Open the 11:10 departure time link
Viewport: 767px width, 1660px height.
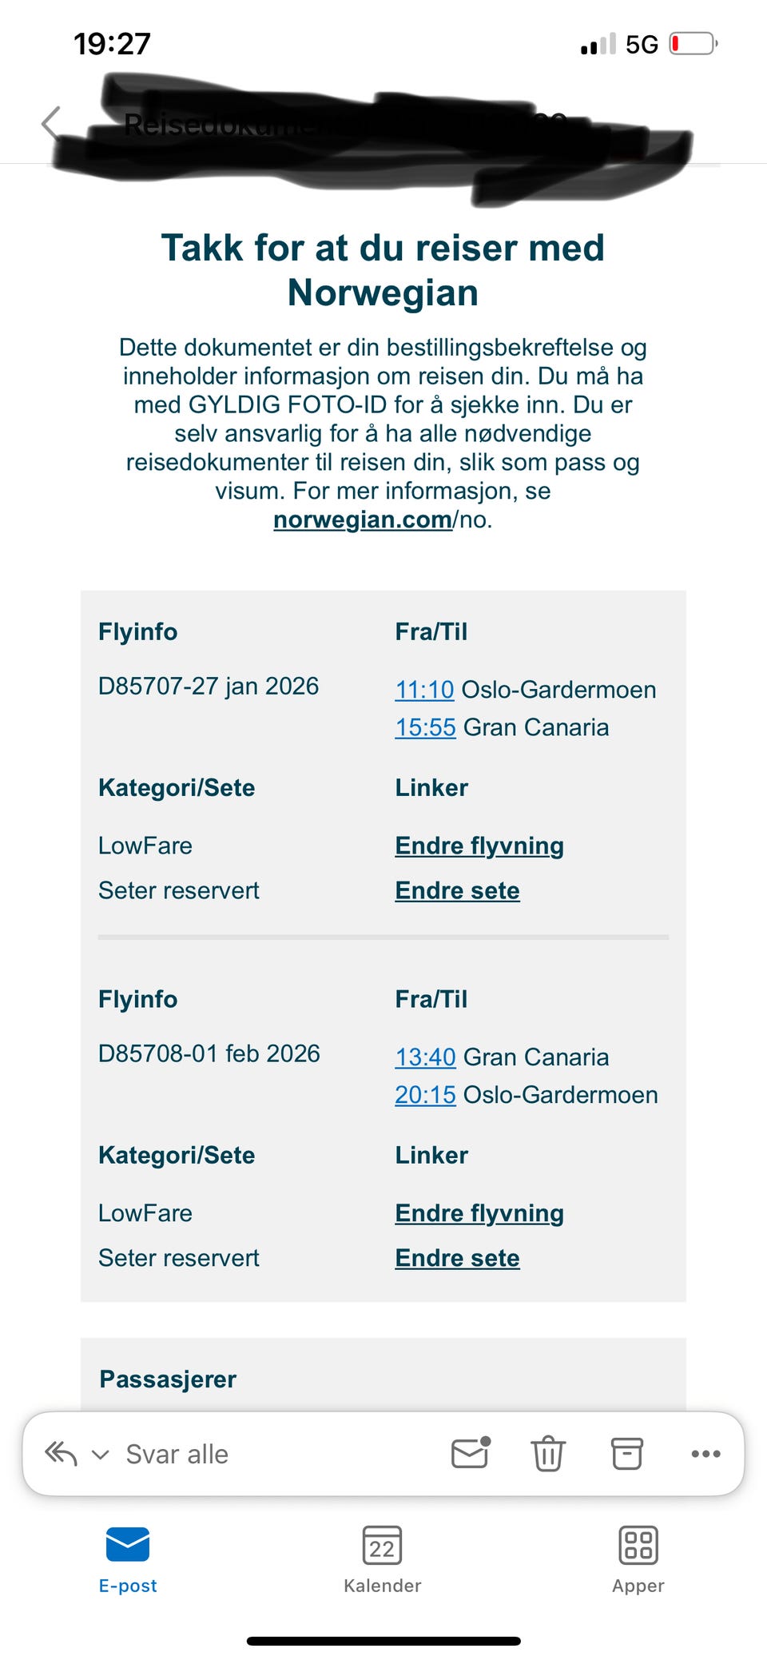pyautogui.click(x=424, y=689)
